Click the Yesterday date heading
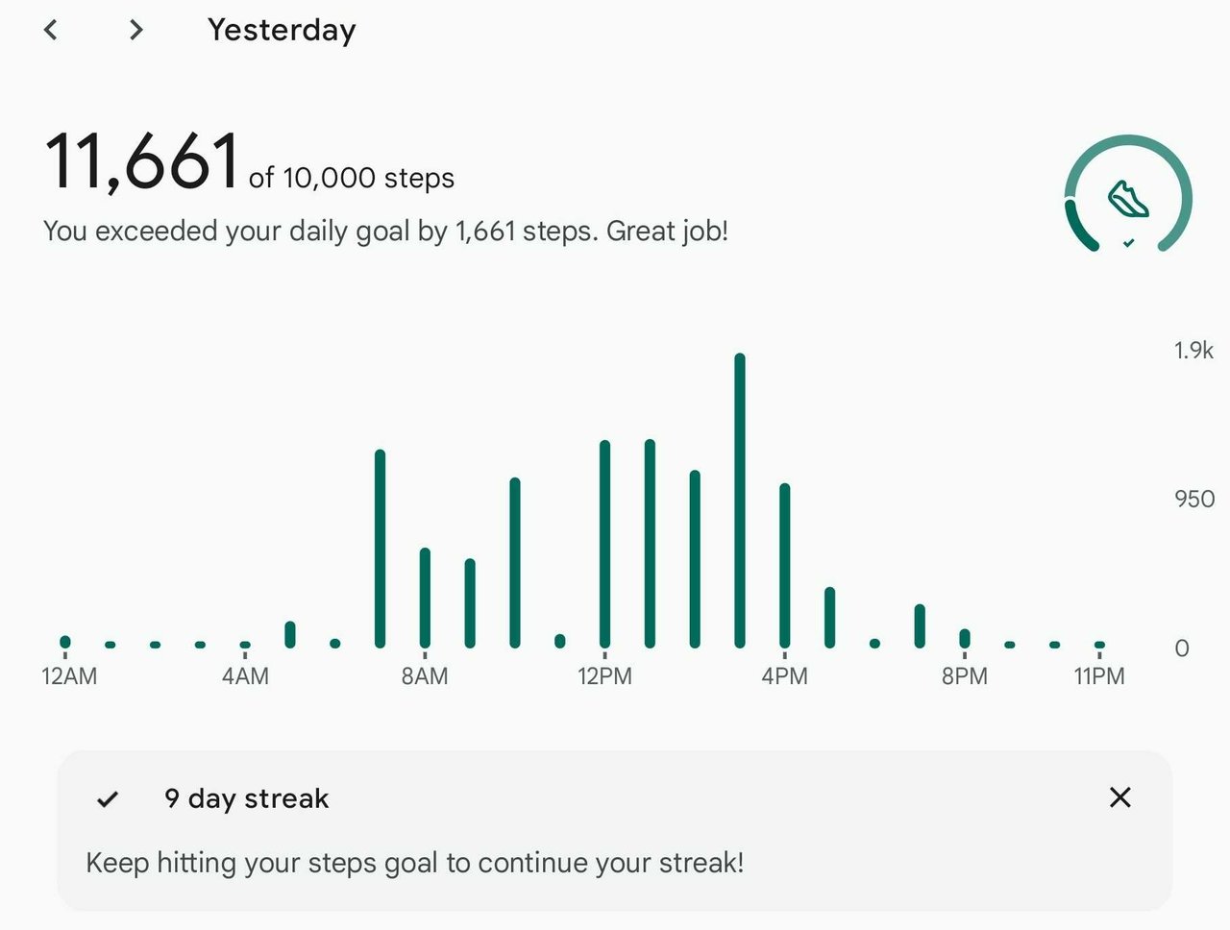 pyautogui.click(x=282, y=30)
